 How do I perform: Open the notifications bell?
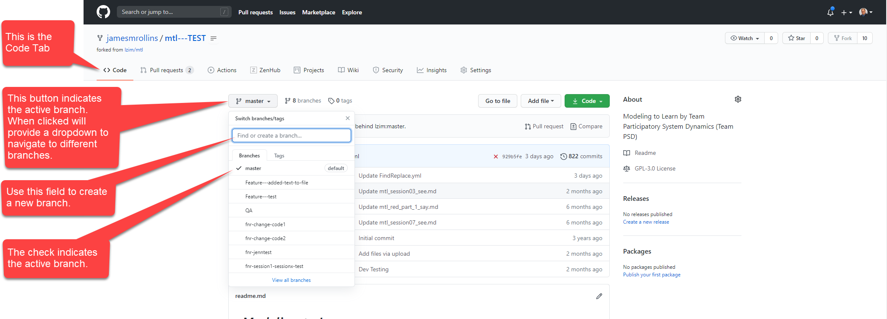(830, 12)
